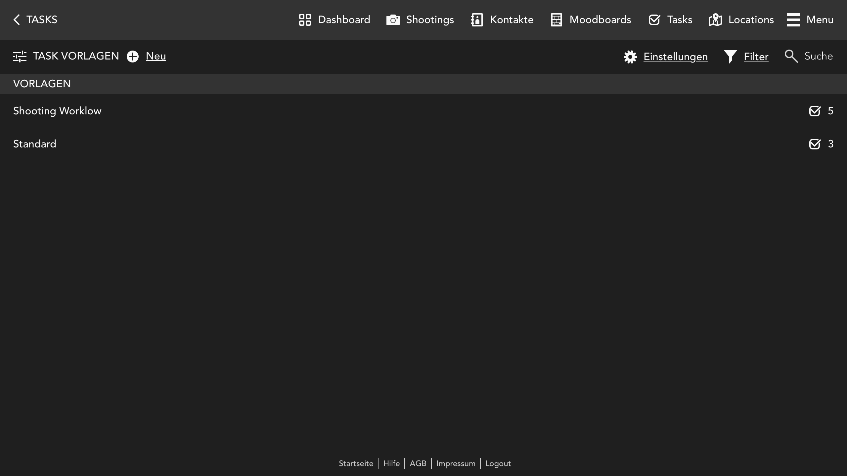Click Shooting Worklow task count checkbox icon
This screenshot has width=847, height=476.
click(815, 111)
